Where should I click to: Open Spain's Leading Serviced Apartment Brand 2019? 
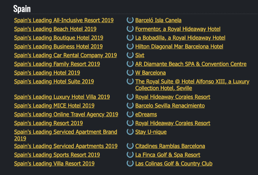coord(66,135)
